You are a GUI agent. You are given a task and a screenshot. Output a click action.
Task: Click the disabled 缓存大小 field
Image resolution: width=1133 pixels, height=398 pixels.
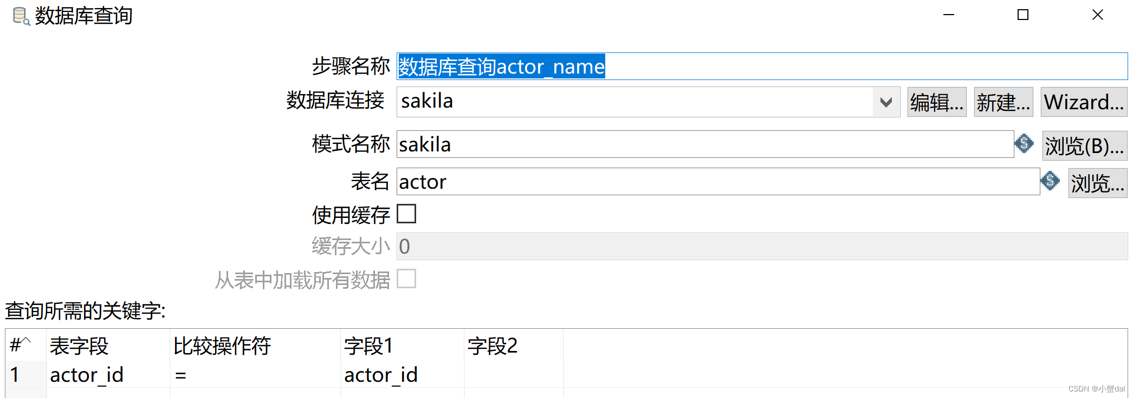point(762,246)
